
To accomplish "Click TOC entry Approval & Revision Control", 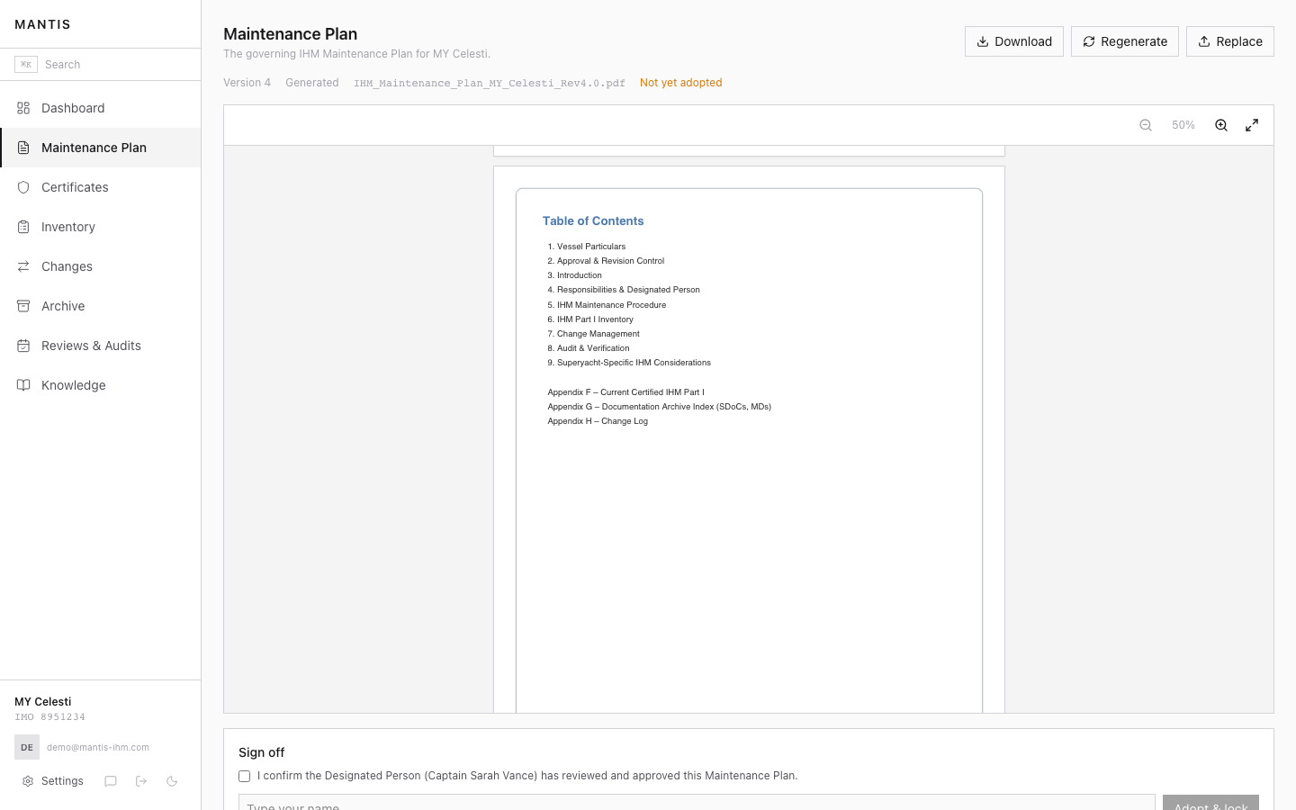I will [606, 261].
